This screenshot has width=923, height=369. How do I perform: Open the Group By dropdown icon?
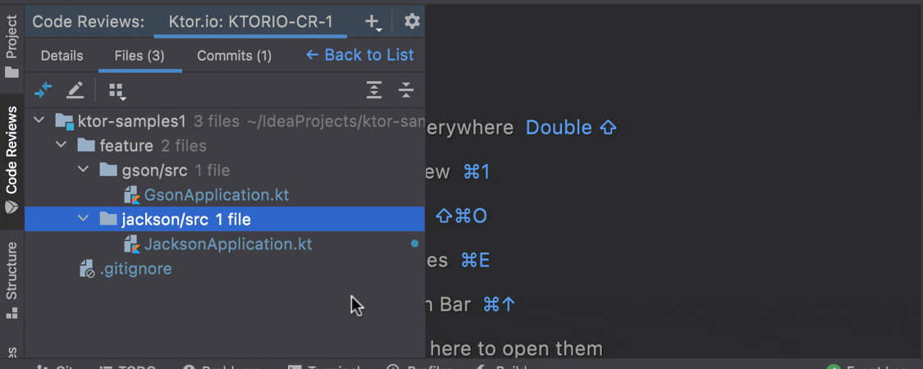click(x=117, y=91)
